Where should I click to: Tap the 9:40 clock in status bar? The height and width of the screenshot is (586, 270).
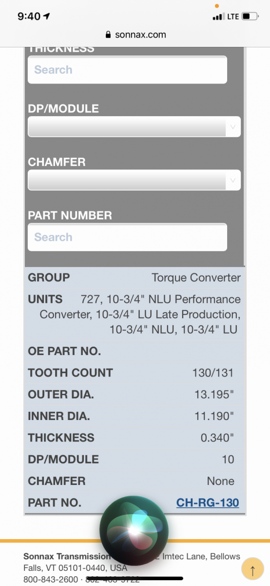click(x=29, y=16)
